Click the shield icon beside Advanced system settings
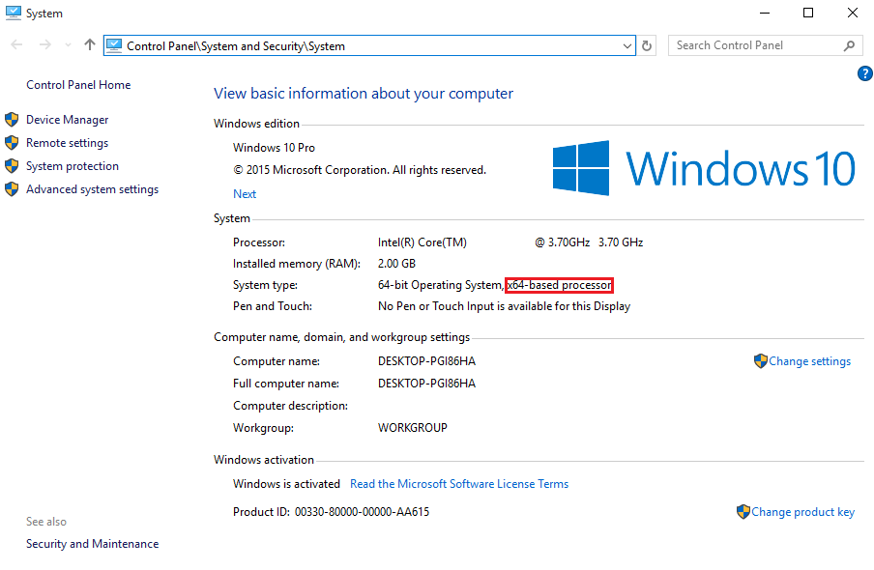The width and height of the screenshot is (874, 570). pyautogui.click(x=12, y=189)
